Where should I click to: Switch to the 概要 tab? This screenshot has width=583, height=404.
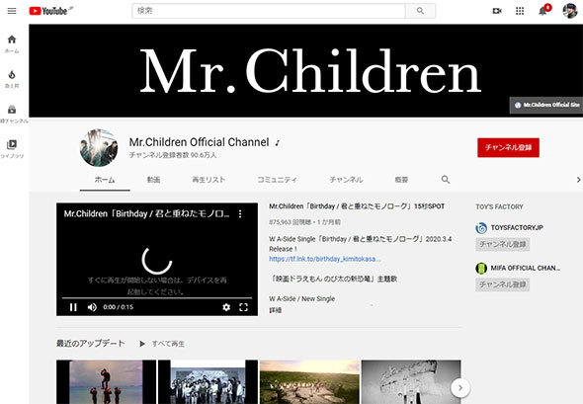pos(401,180)
